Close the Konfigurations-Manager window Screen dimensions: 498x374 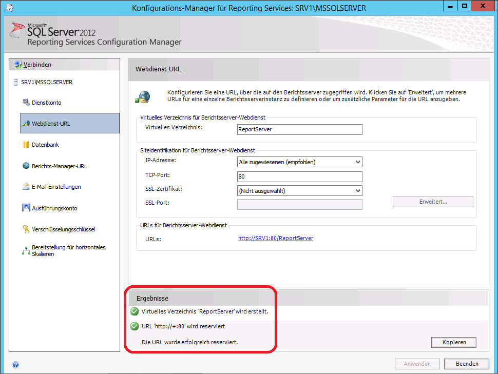(x=483, y=6)
